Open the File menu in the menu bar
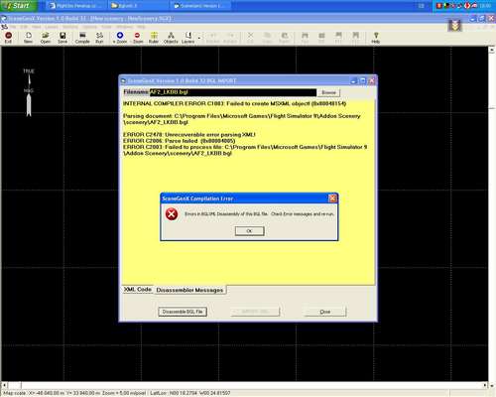Image resolution: width=496 pixels, height=397 pixels. click(x=13, y=27)
